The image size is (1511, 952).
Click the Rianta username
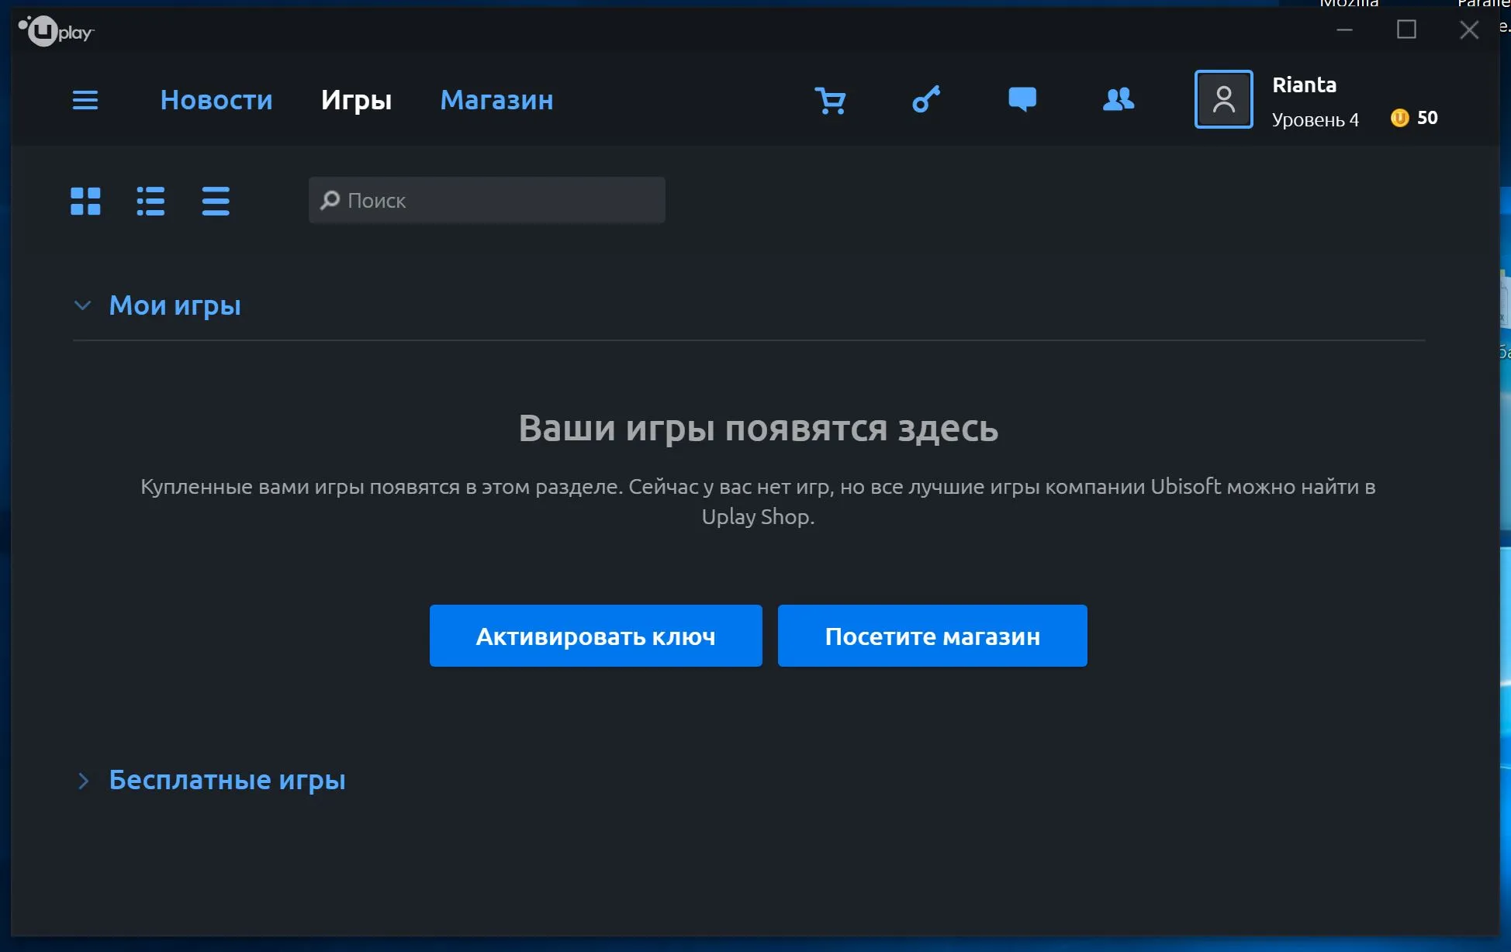coord(1305,85)
